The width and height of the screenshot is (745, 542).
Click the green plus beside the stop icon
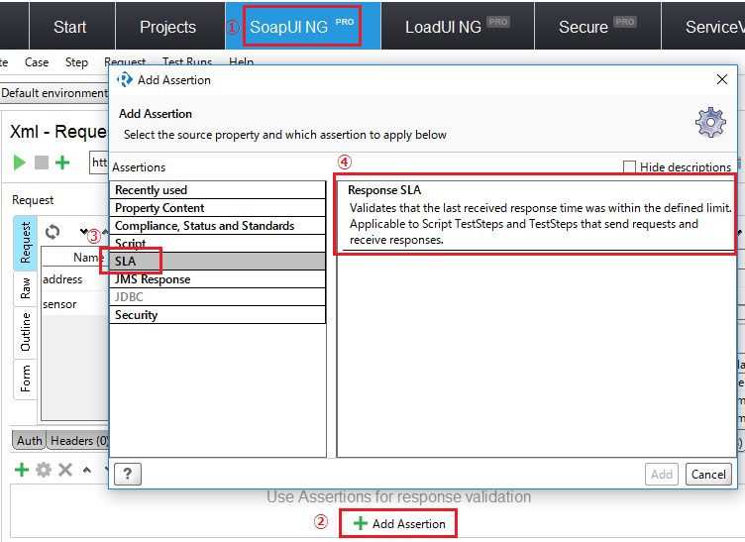click(x=62, y=163)
